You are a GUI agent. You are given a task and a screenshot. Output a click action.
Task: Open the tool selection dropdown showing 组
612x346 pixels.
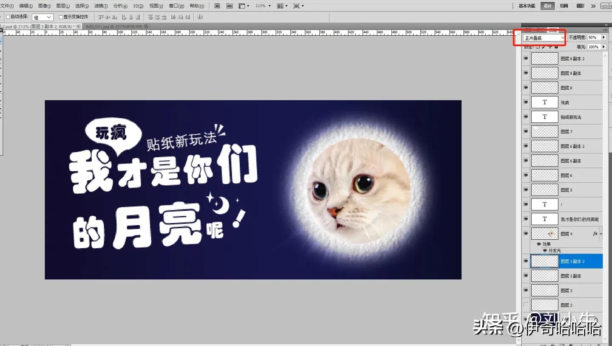tap(42, 17)
